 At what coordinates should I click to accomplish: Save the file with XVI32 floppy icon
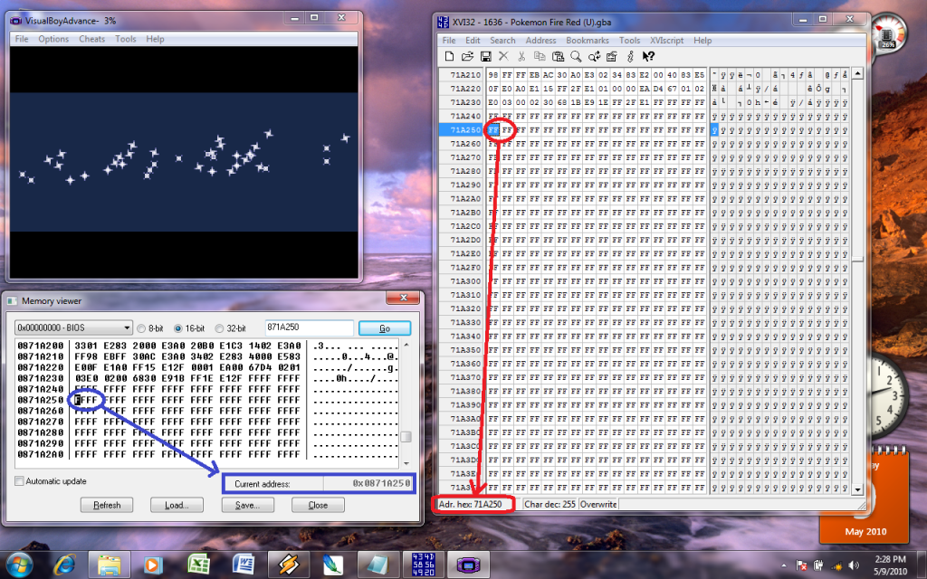486,57
